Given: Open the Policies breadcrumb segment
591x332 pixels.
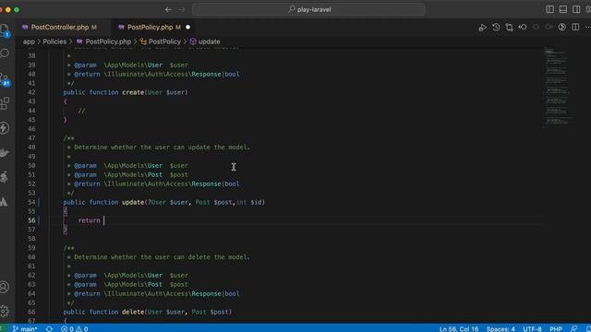Looking at the screenshot, I should [54, 41].
